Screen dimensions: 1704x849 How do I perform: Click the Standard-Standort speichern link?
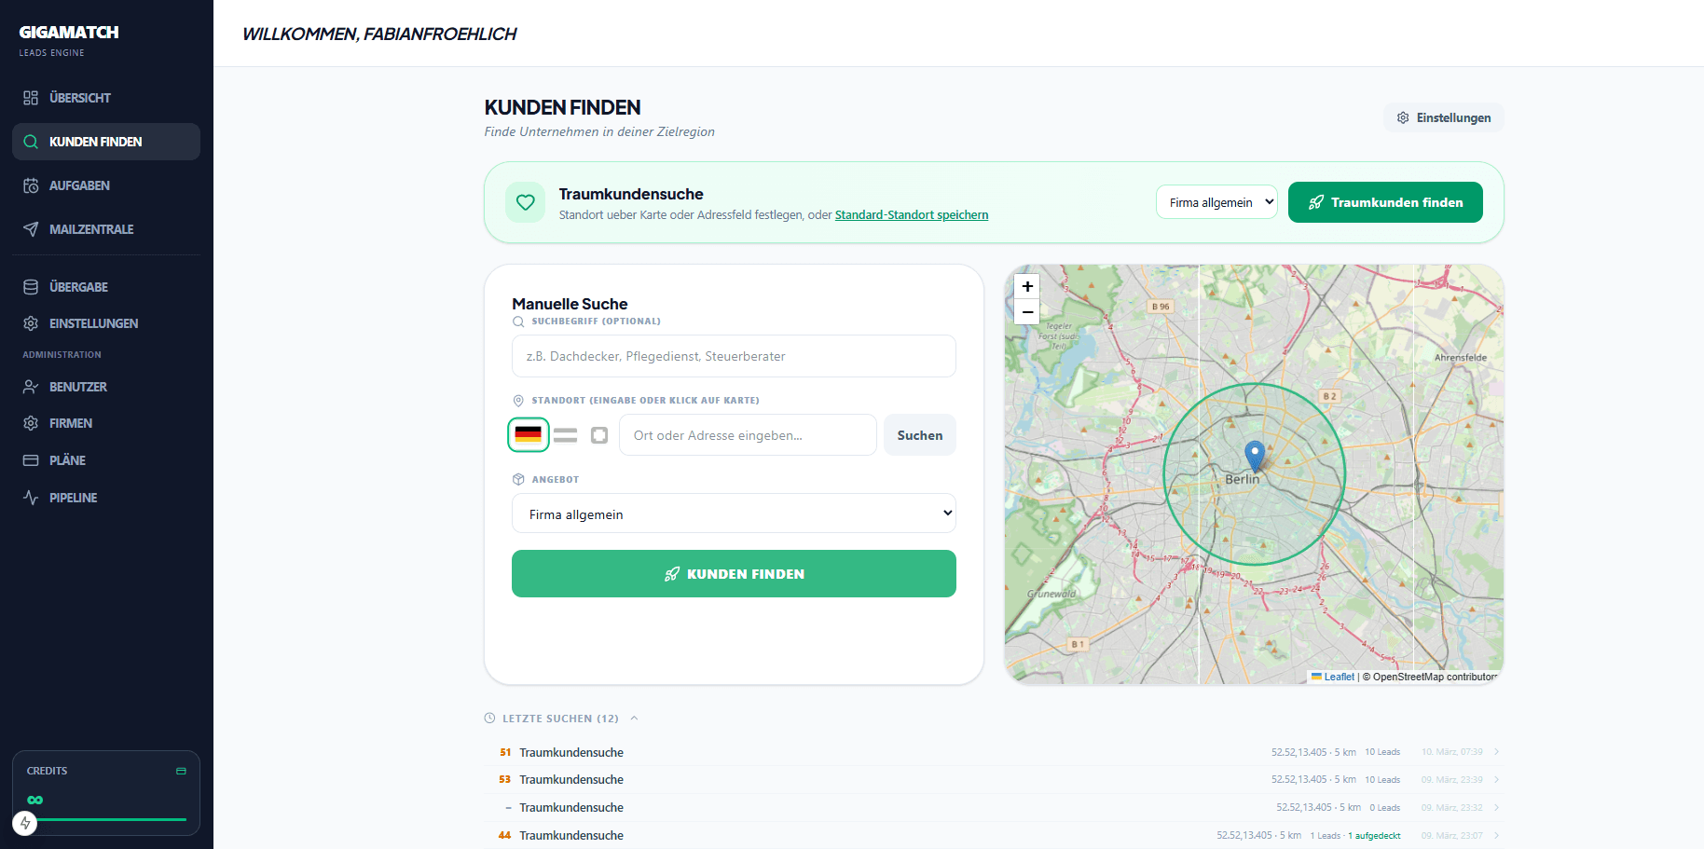click(x=911, y=215)
